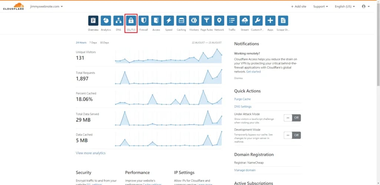Open the Scrape Shield document icon
Image resolution: width=380 pixels, height=185 pixels.
[x=283, y=21]
